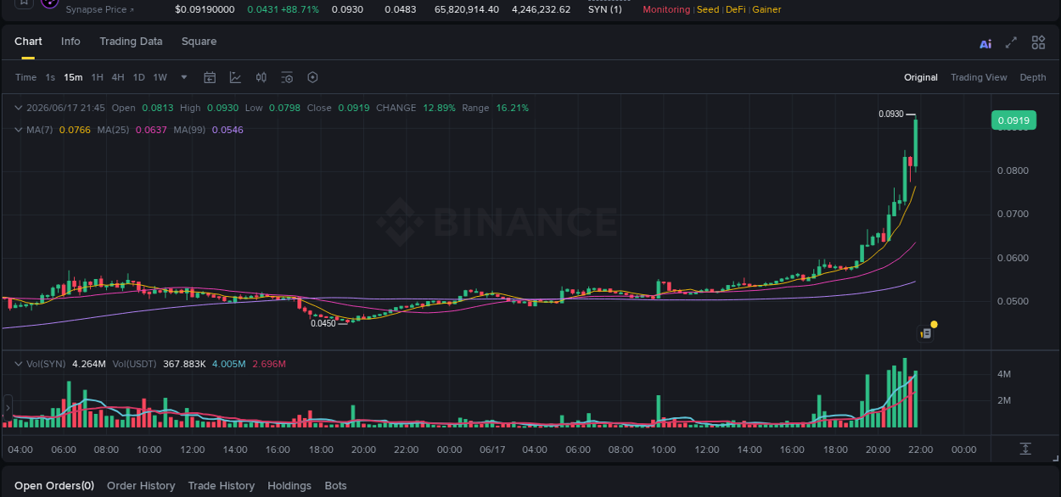This screenshot has width=1061, height=497.
Task: Open the go-to-date calendar icon
Action: [210, 77]
